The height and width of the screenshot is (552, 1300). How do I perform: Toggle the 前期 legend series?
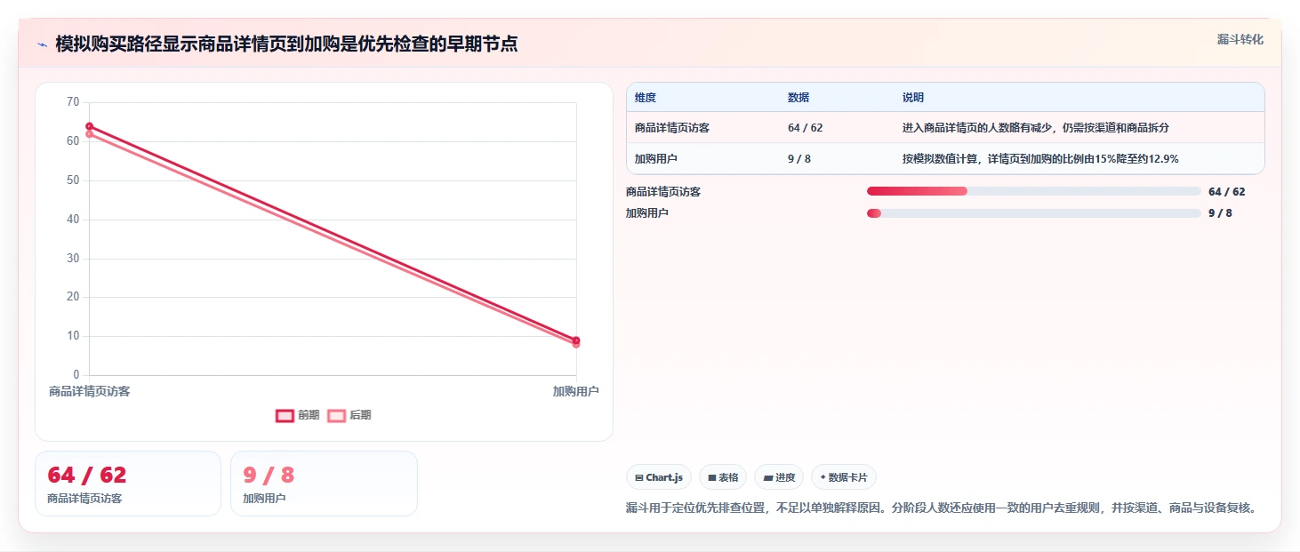pos(297,415)
